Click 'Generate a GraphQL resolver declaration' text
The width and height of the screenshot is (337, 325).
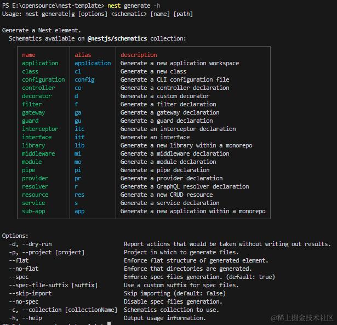click(185, 186)
